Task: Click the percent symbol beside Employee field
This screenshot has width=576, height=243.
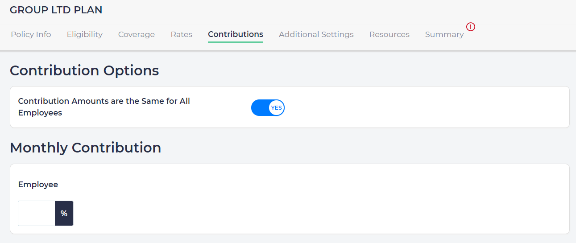Action: tap(64, 214)
